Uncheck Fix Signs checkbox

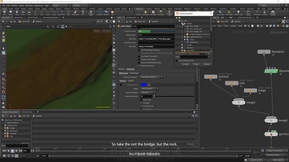click(x=141, y=103)
